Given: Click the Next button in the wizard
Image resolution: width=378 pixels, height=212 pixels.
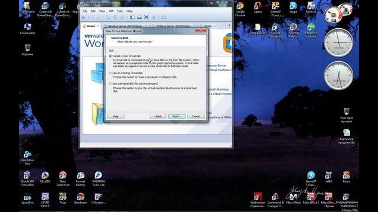Looking at the screenshot, I should [177, 117].
